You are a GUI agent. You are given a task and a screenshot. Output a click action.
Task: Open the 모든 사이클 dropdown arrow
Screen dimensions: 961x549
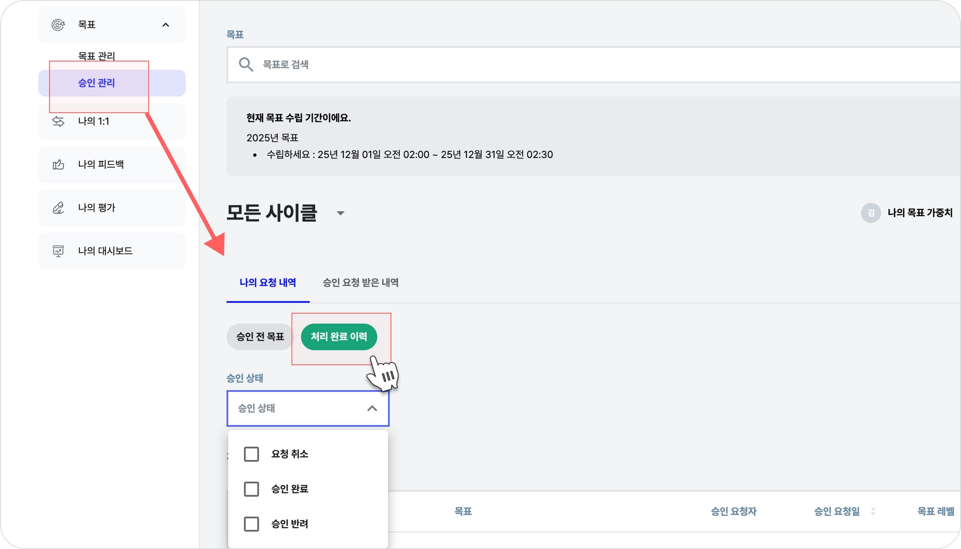click(341, 213)
